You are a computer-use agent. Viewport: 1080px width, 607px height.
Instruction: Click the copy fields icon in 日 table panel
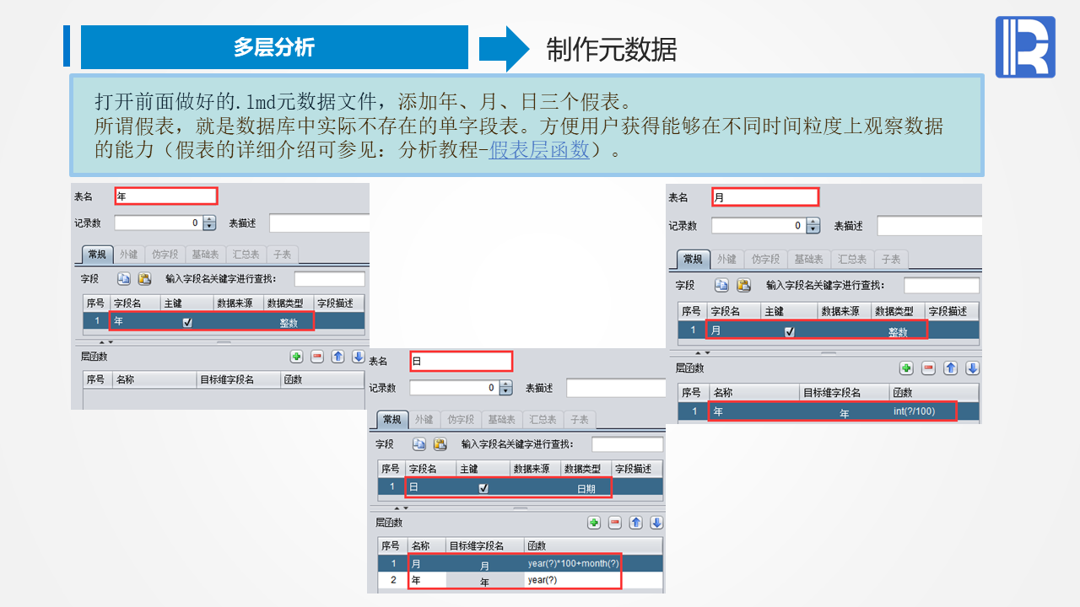[419, 444]
